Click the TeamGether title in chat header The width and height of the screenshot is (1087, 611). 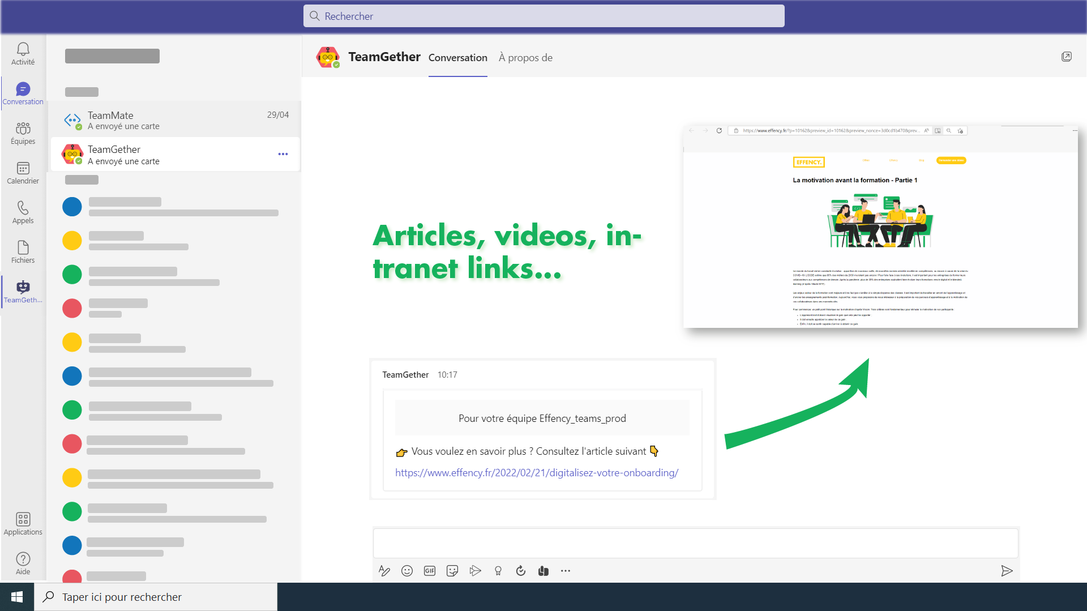click(384, 57)
